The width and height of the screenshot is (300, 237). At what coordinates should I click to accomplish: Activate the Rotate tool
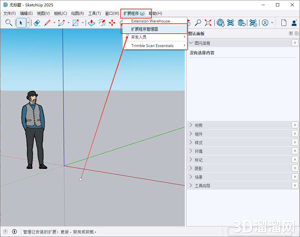[x=102, y=23]
